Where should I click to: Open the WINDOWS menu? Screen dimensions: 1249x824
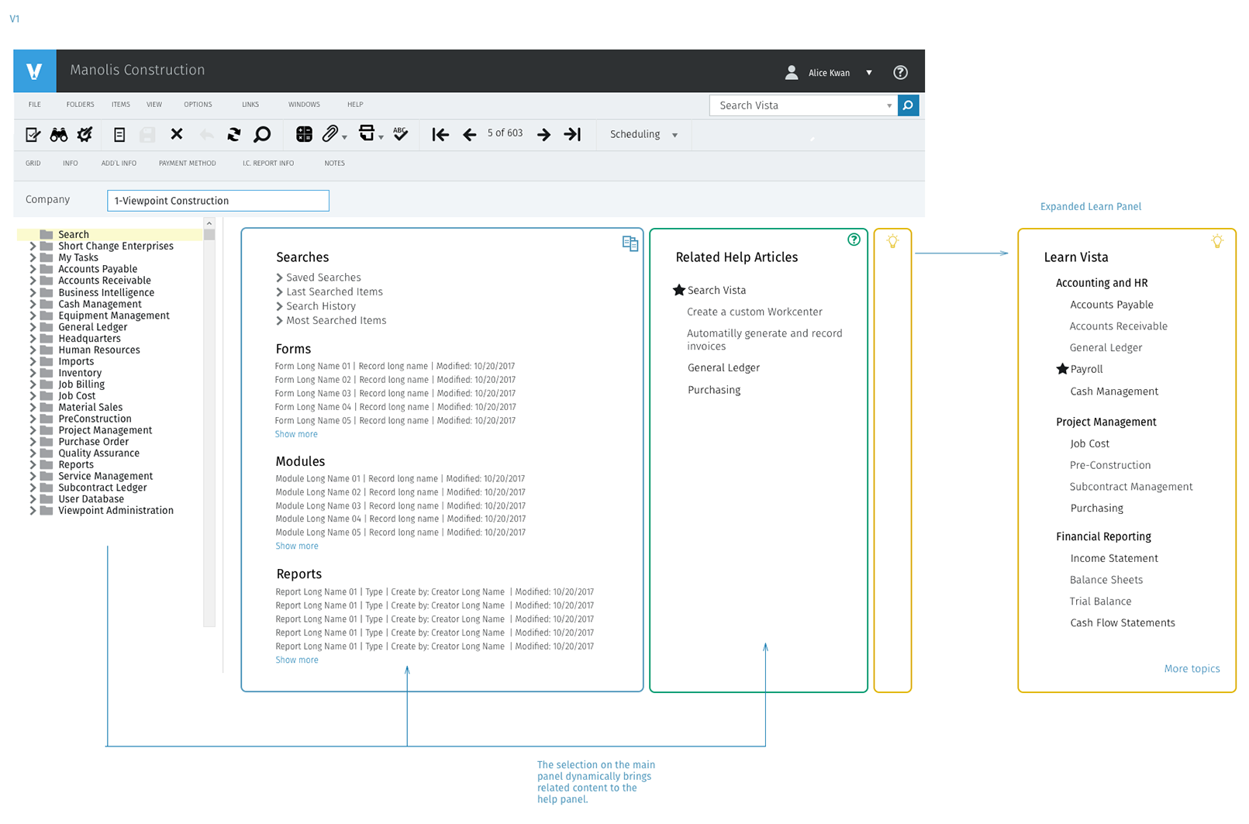click(x=304, y=105)
